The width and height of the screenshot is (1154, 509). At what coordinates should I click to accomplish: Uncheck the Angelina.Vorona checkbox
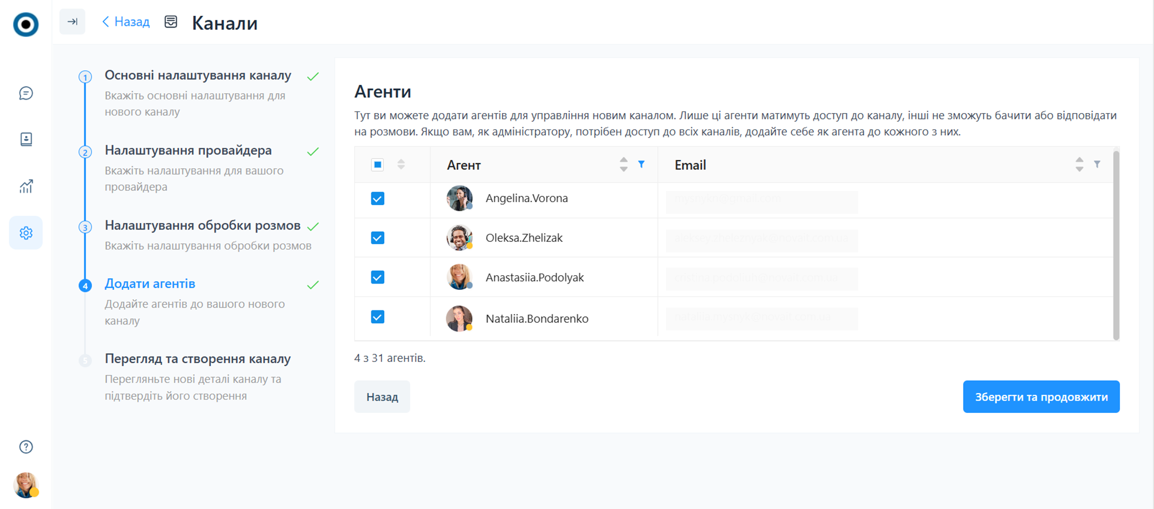coord(378,199)
